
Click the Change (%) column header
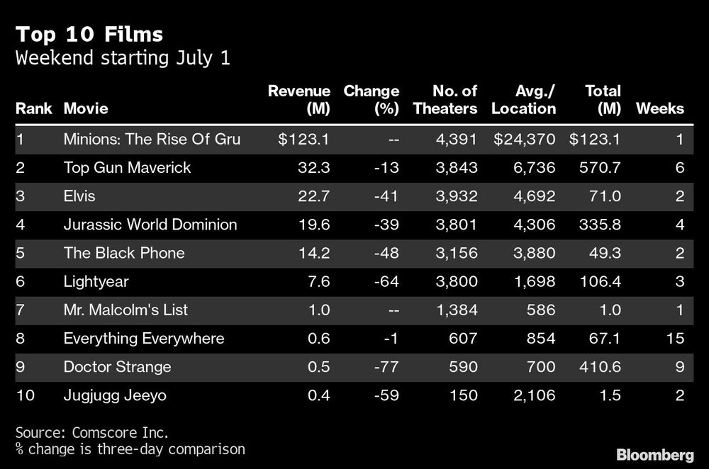point(371,100)
